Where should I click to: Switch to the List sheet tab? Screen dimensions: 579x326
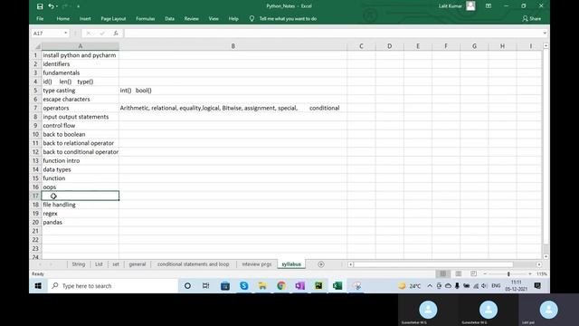click(99, 264)
